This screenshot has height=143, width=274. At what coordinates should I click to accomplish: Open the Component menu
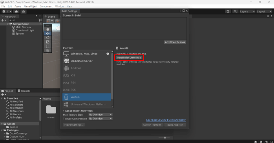pos(46,6)
